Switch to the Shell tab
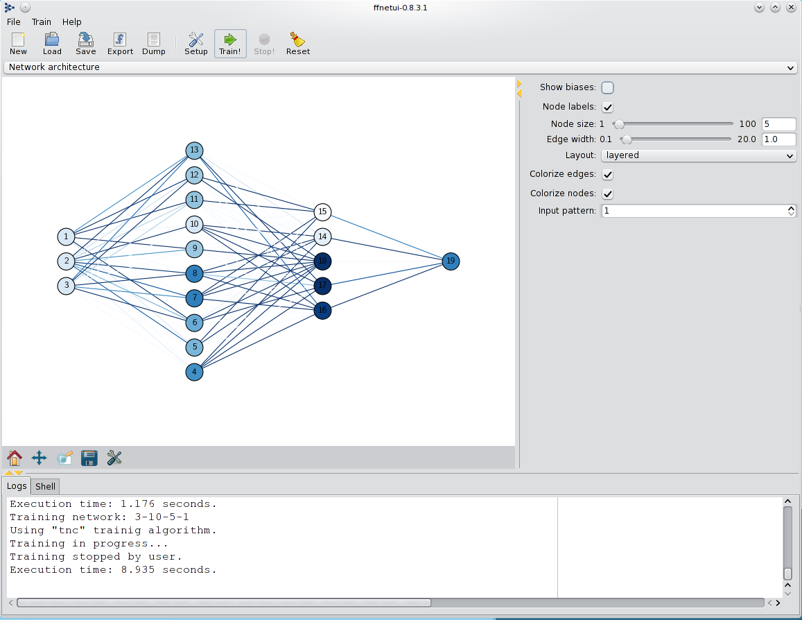This screenshot has height=620, width=802. [45, 486]
